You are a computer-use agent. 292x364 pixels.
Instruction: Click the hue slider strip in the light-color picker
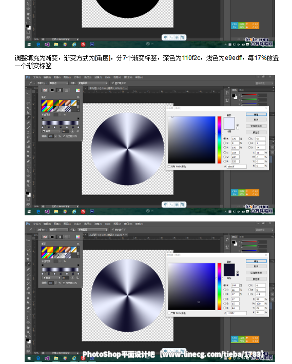click(219, 140)
